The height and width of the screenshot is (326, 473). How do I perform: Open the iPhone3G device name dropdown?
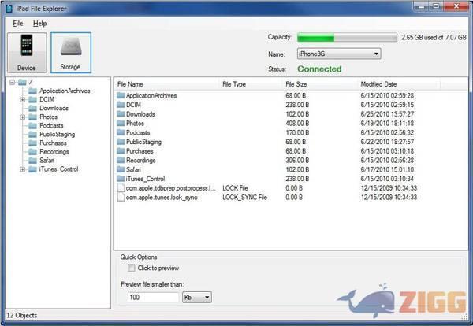coord(338,54)
